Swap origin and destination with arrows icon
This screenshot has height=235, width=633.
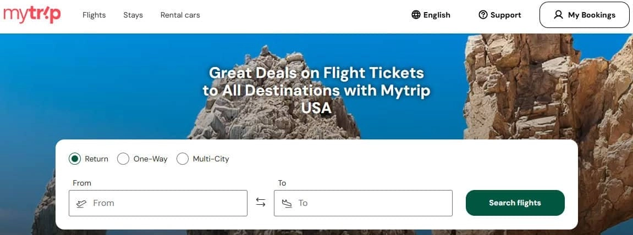click(261, 203)
